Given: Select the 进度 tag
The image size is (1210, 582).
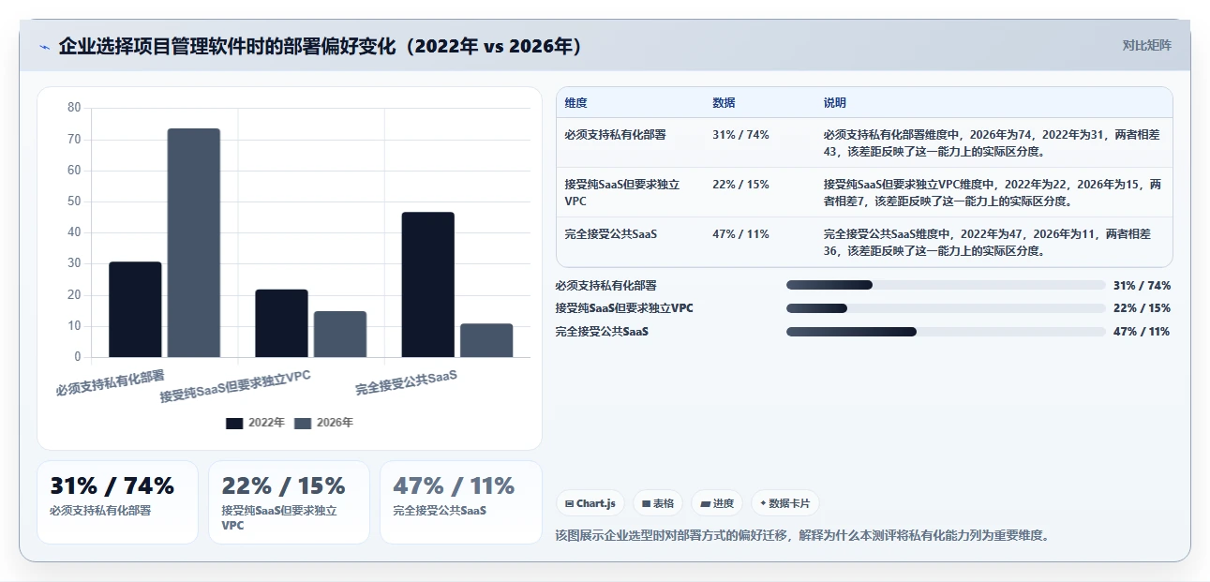Looking at the screenshot, I should tap(717, 503).
